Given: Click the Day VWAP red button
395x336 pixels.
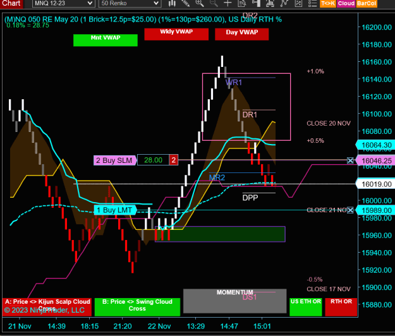Looking at the screenshot, I should [241, 34].
